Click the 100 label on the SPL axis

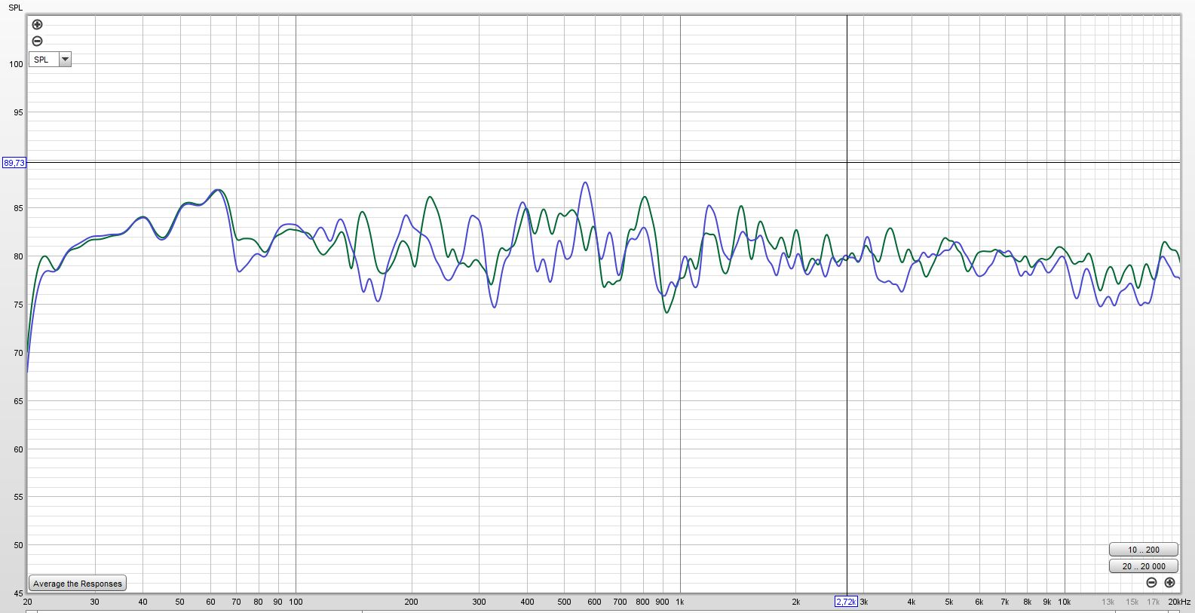[x=16, y=64]
